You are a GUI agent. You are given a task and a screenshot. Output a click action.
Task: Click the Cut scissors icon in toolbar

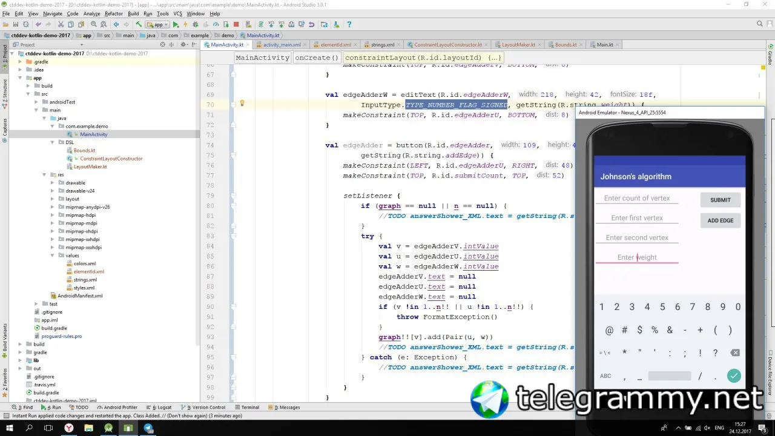(61, 25)
